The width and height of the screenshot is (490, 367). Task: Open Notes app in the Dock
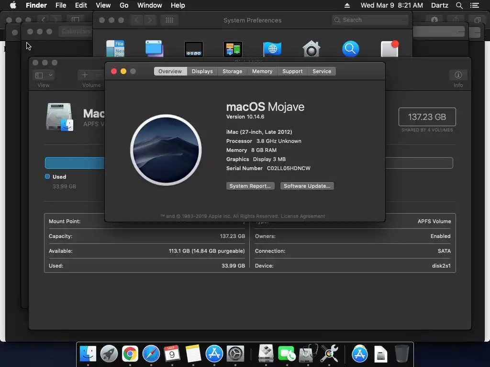tap(193, 354)
